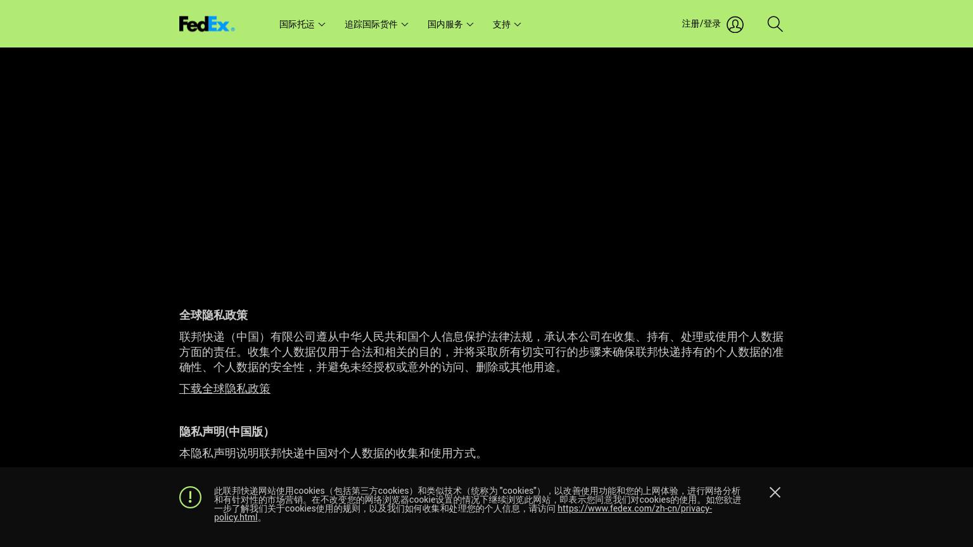Expand the chevron next to 国际托运
The height and width of the screenshot is (547, 973).
pos(322,25)
